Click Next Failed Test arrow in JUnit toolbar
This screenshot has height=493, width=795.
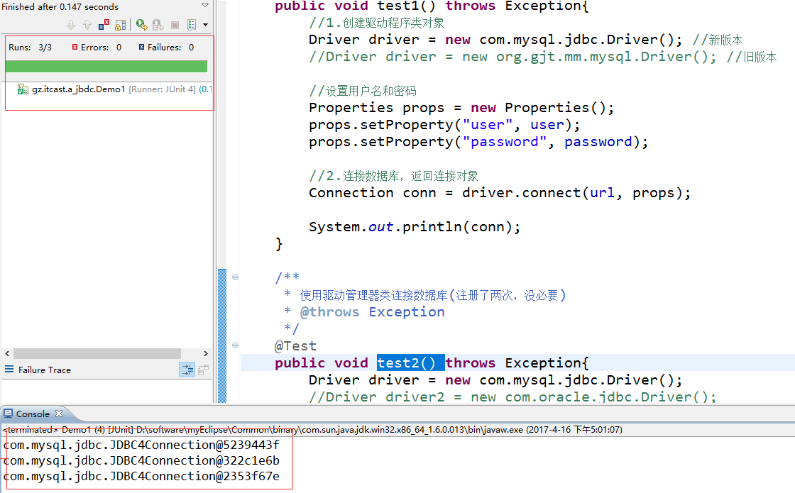(71, 25)
